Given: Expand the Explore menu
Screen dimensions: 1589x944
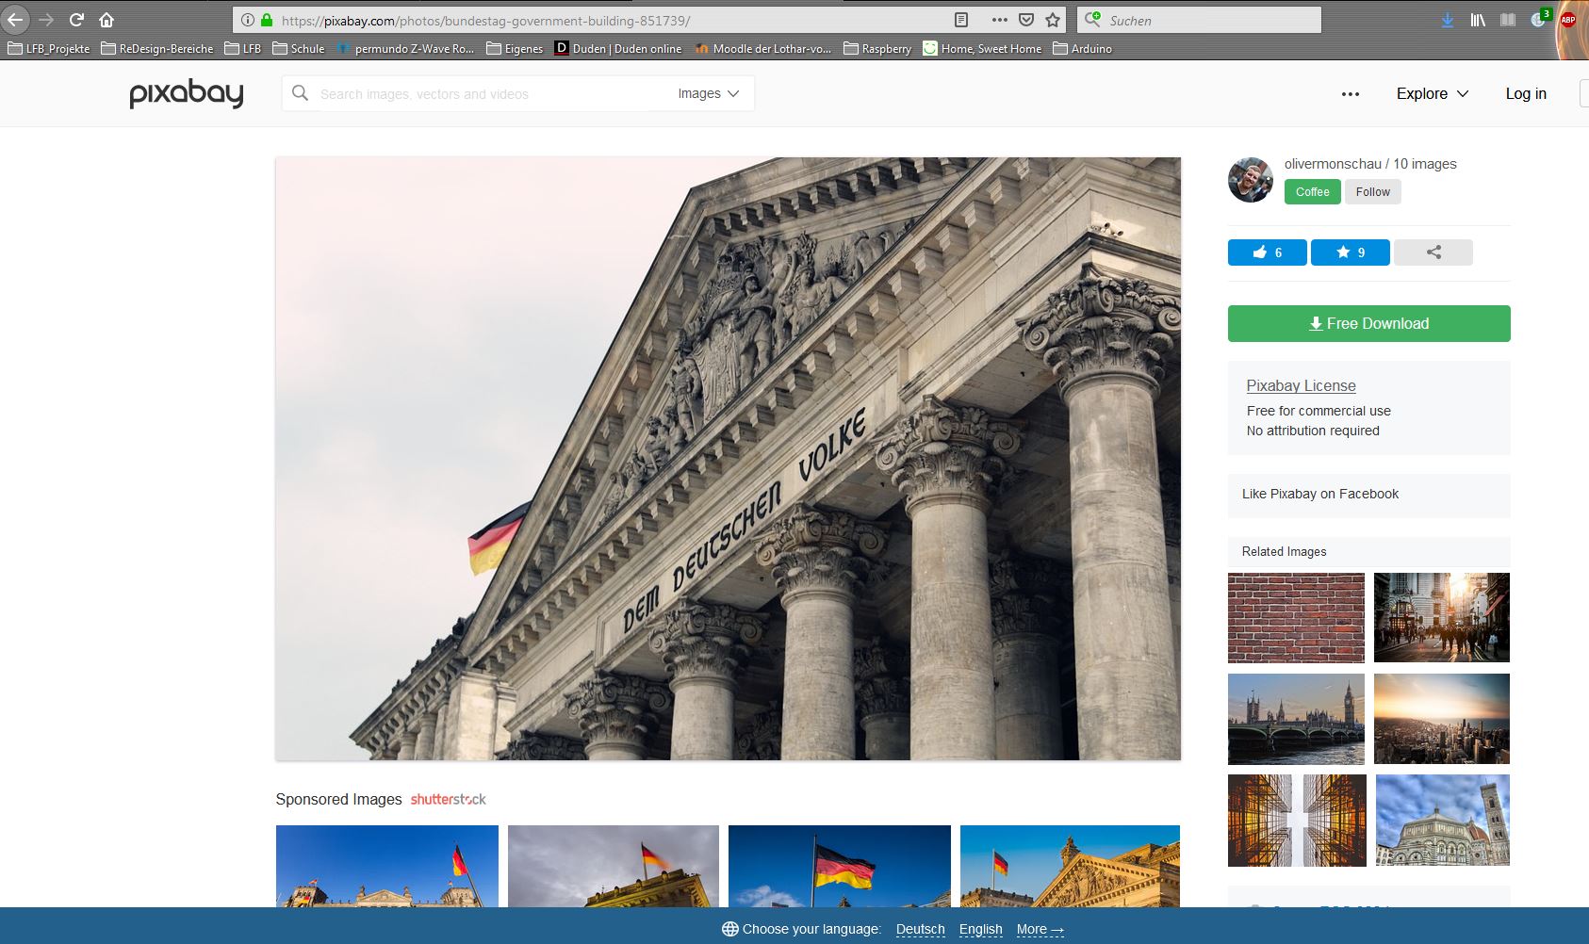Looking at the screenshot, I should pos(1432,93).
